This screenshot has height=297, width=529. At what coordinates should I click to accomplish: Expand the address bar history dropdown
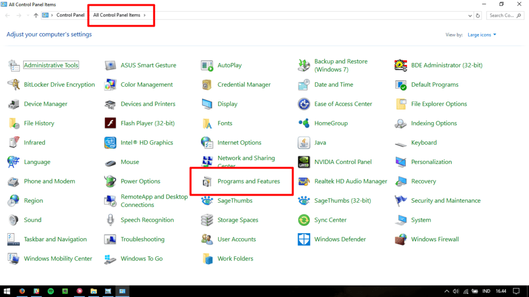pyautogui.click(x=470, y=15)
